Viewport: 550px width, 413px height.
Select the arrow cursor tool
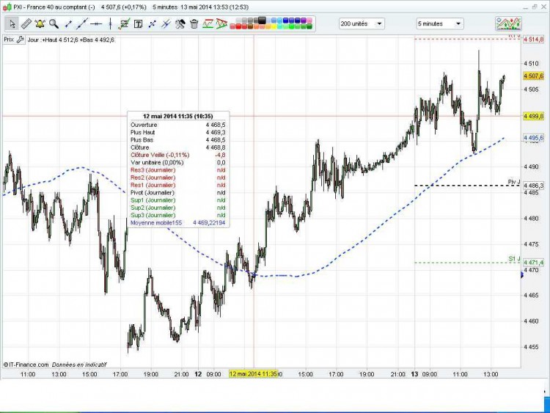pos(12,24)
